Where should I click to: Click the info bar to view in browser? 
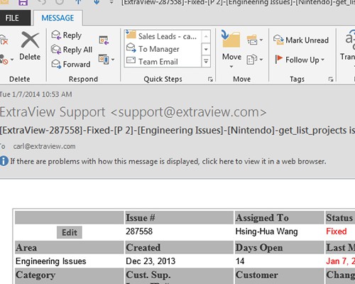(x=168, y=161)
